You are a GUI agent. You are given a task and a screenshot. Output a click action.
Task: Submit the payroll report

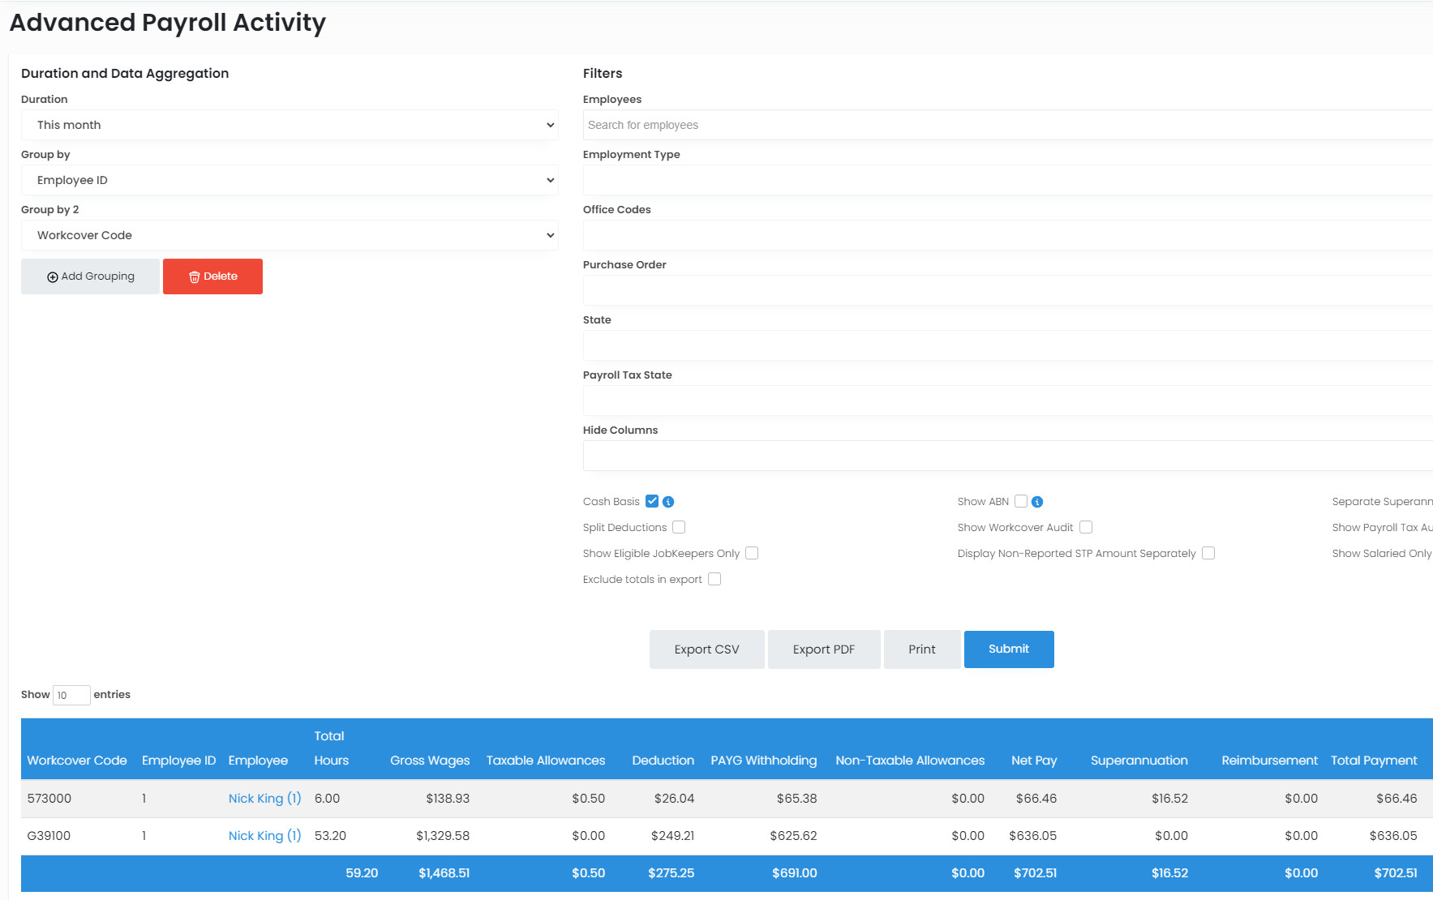(x=1008, y=649)
